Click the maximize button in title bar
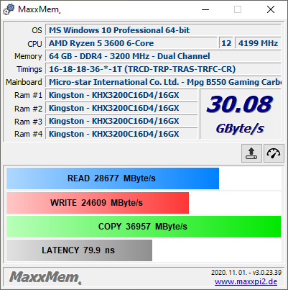Image resolution: width=288 pixels, height=290 pixels. pyautogui.click(x=238, y=9)
